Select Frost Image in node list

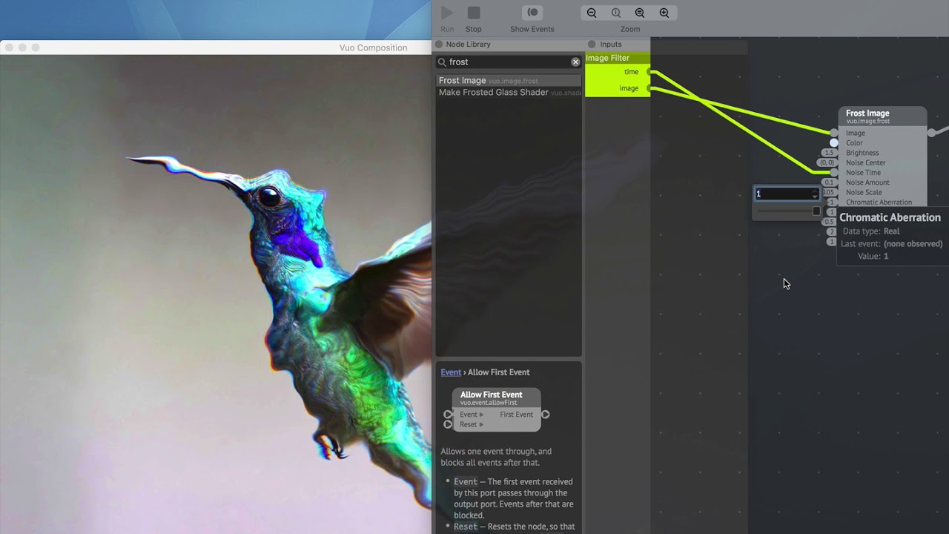coord(462,80)
